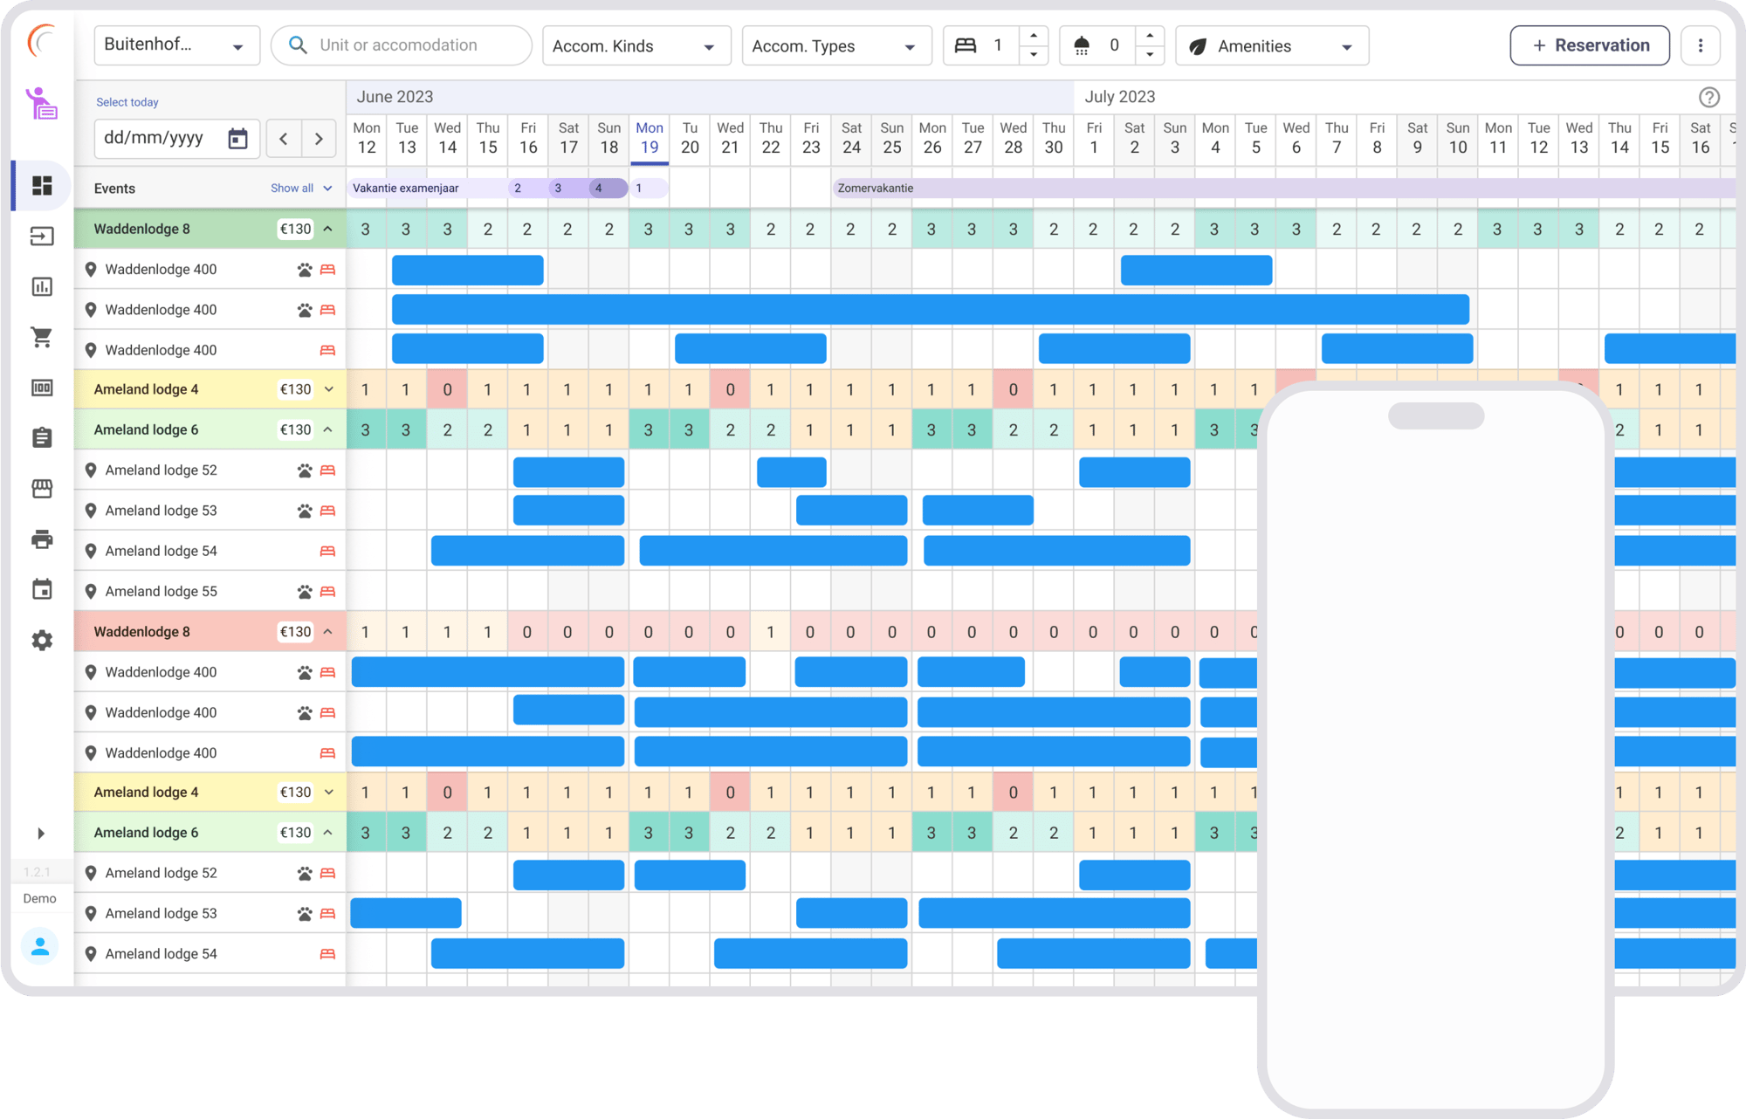Click the Select today link

click(x=127, y=102)
